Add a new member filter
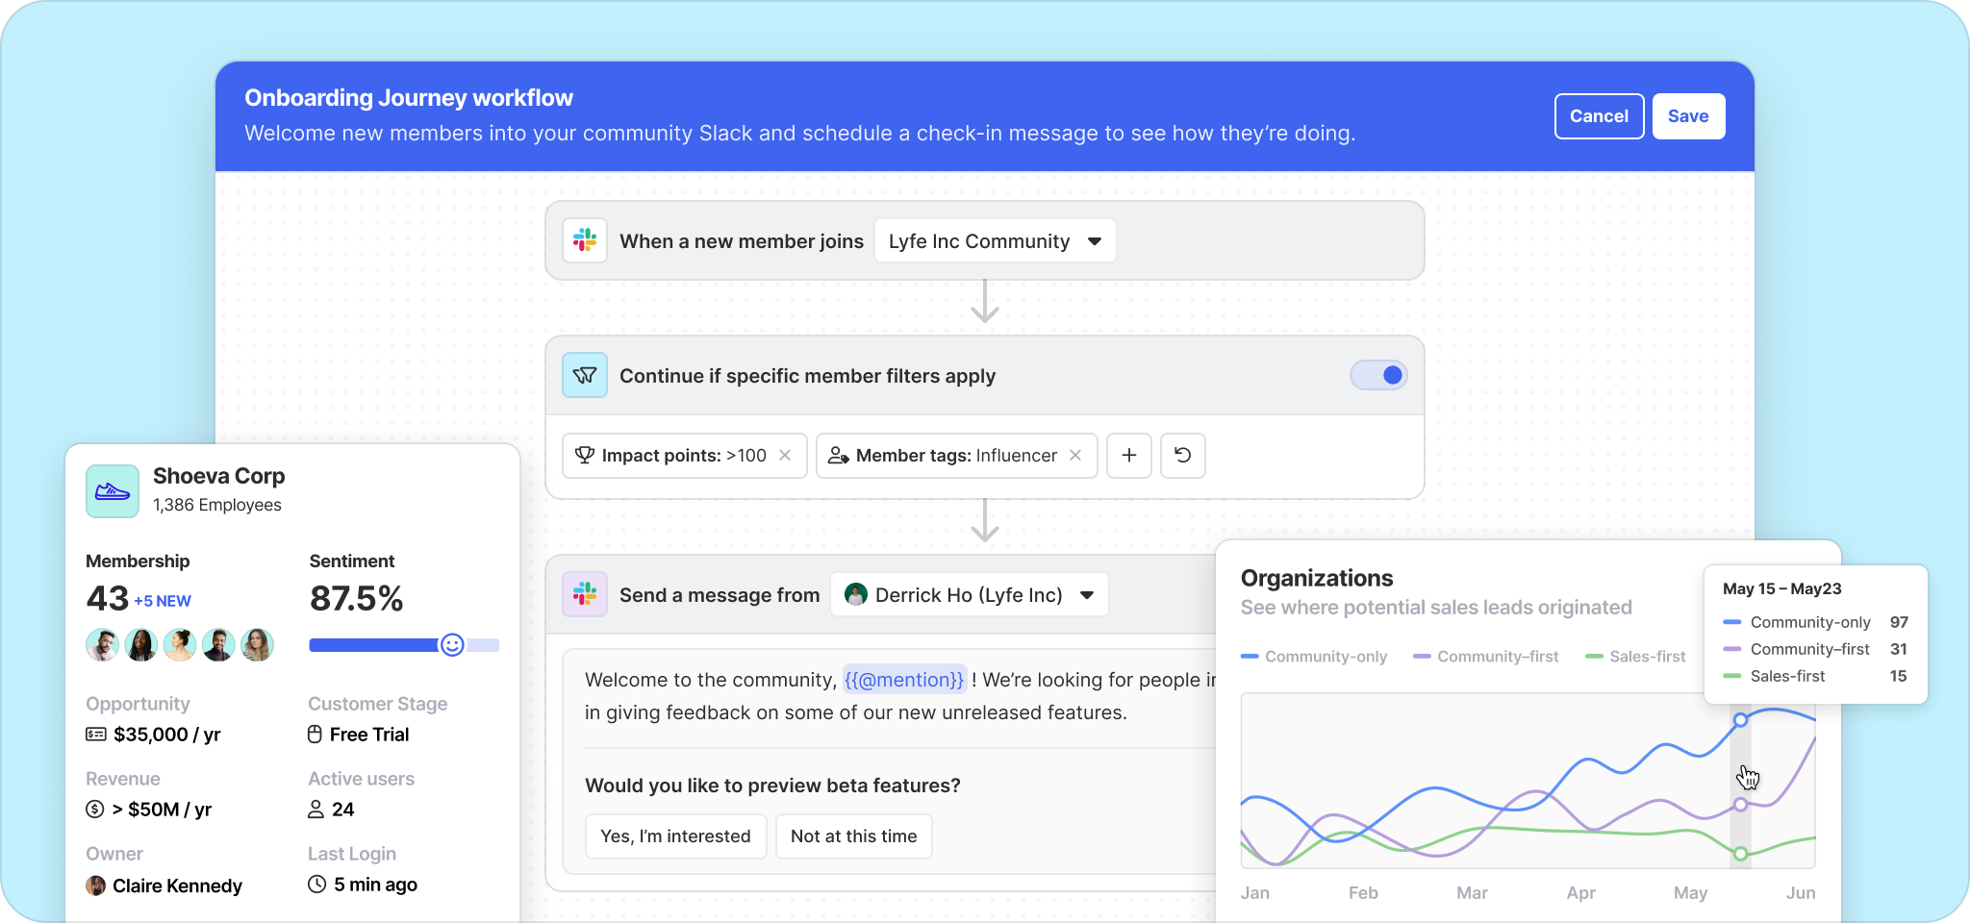 click(1129, 456)
